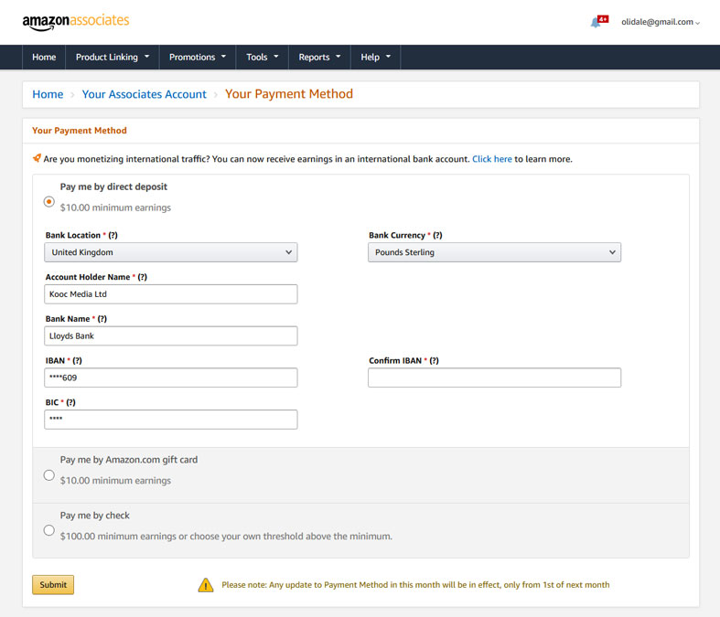This screenshot has height=617, width=720.
Task: Click the Bank Location help (?) icon
Action: pos(113,236)
